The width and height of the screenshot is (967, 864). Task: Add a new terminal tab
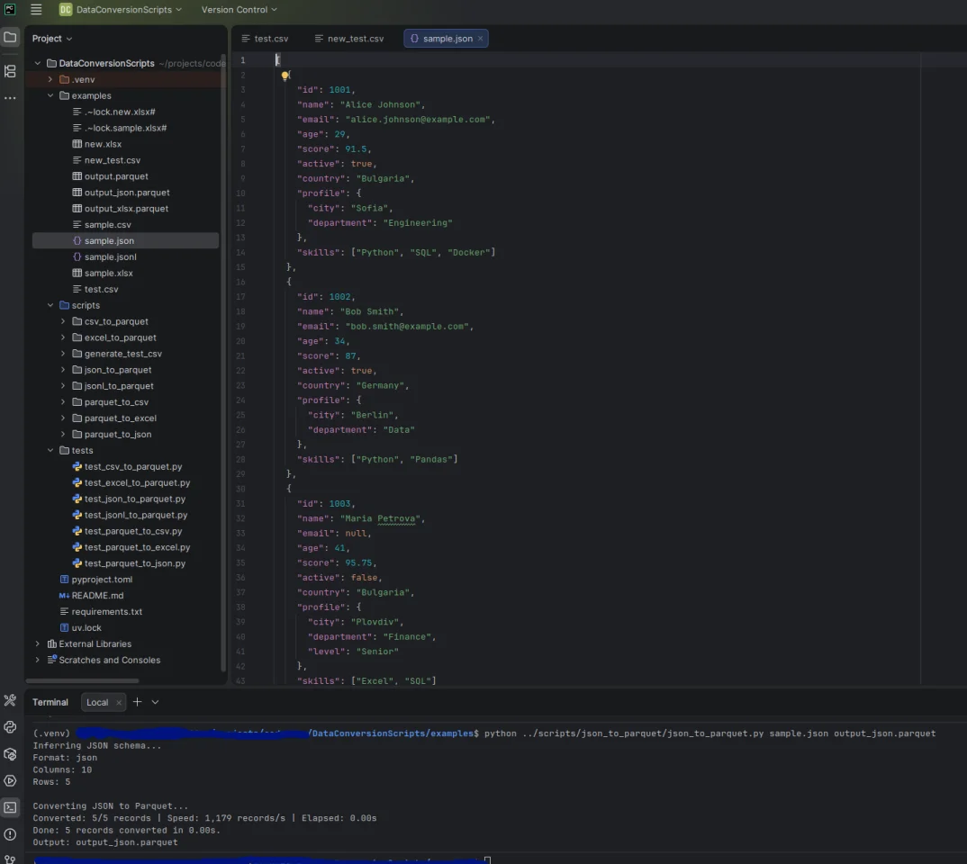[x=137, y=702]
